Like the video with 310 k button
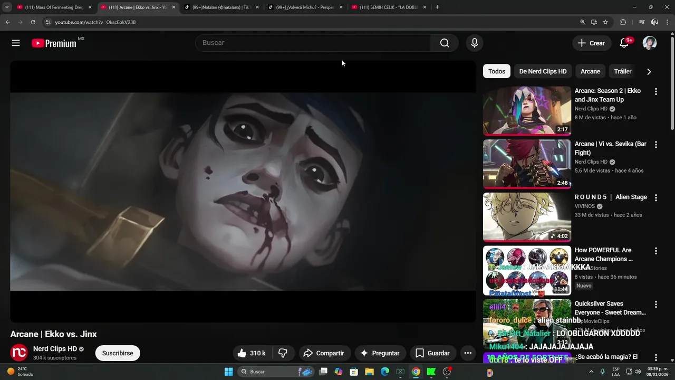The image size is (675, 380). click(x=252, y=353)
